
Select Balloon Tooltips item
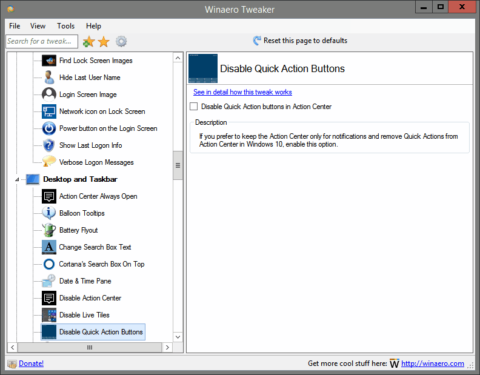point(82,213)
